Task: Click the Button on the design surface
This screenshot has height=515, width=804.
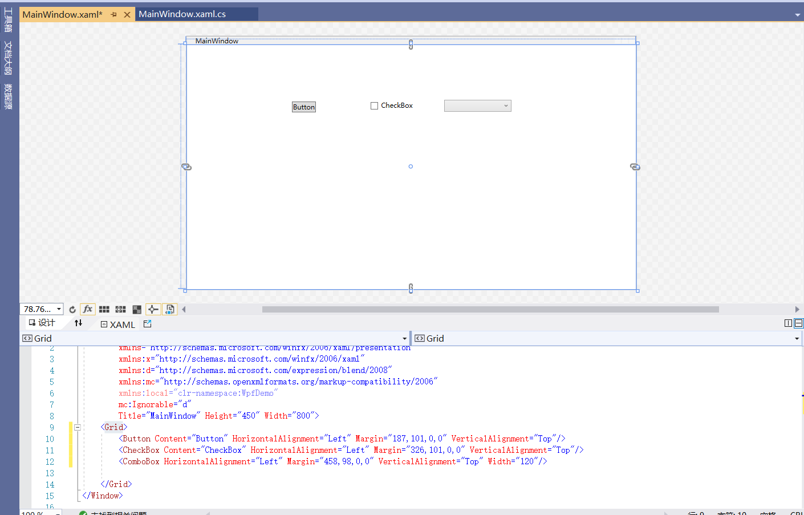Action: point(304,107)
